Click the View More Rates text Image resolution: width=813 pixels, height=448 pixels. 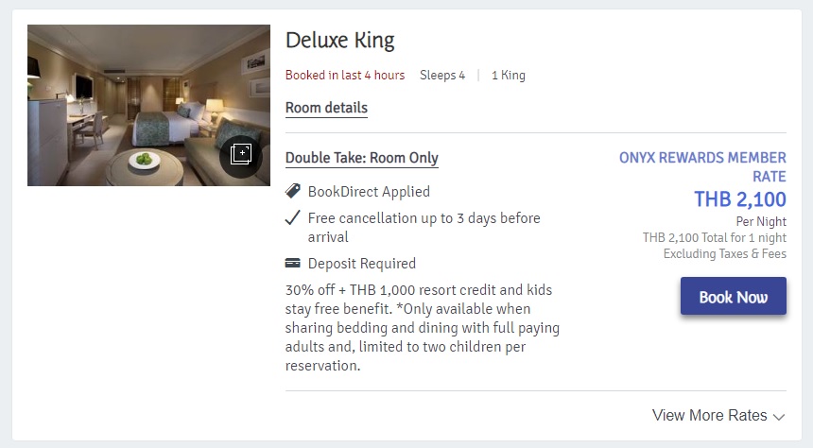point(709,416)
